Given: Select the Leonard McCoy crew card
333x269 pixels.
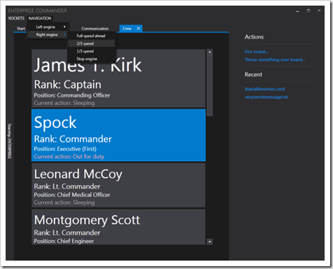Looking at the screenshot, I should click(118, 185).
